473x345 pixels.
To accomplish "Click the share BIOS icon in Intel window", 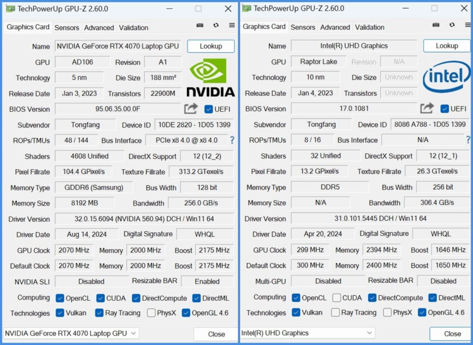I will [427, 108].
